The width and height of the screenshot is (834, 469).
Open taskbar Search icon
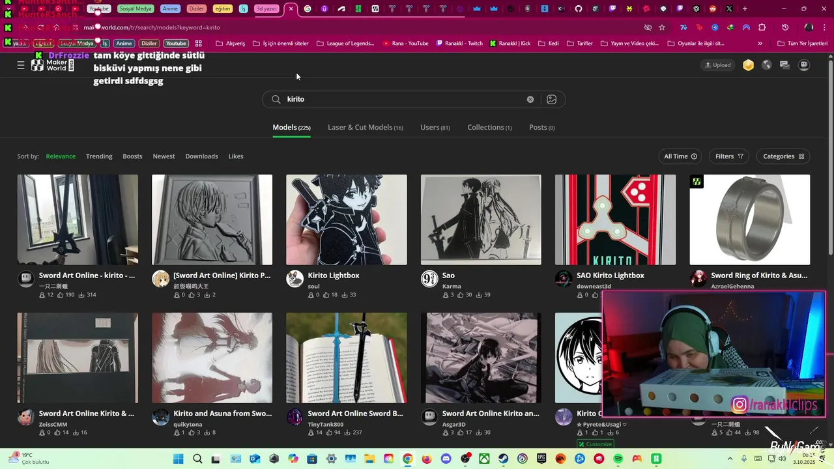[x=197, y=459]
